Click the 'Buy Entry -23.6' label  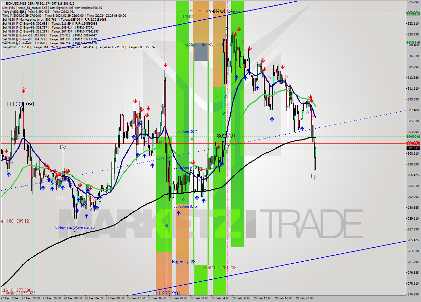(185, 262)
